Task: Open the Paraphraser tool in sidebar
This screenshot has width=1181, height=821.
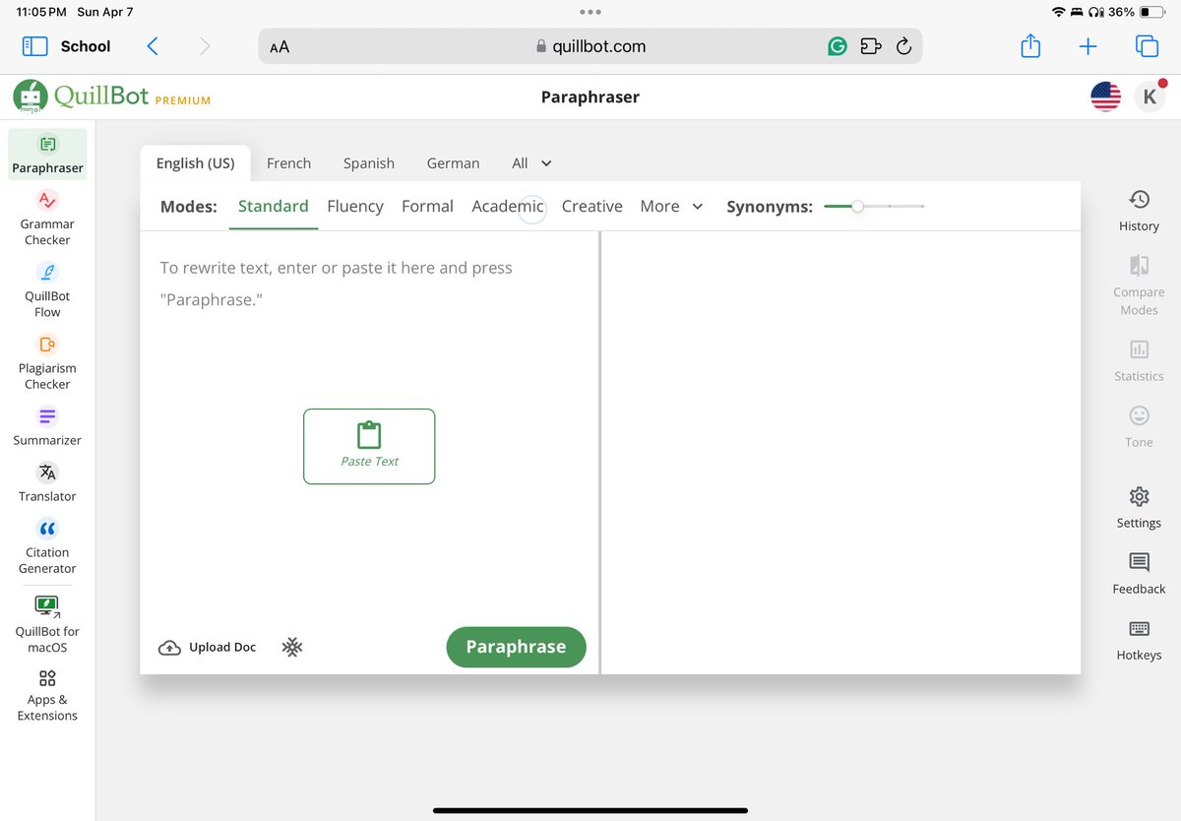Action: 47,155
